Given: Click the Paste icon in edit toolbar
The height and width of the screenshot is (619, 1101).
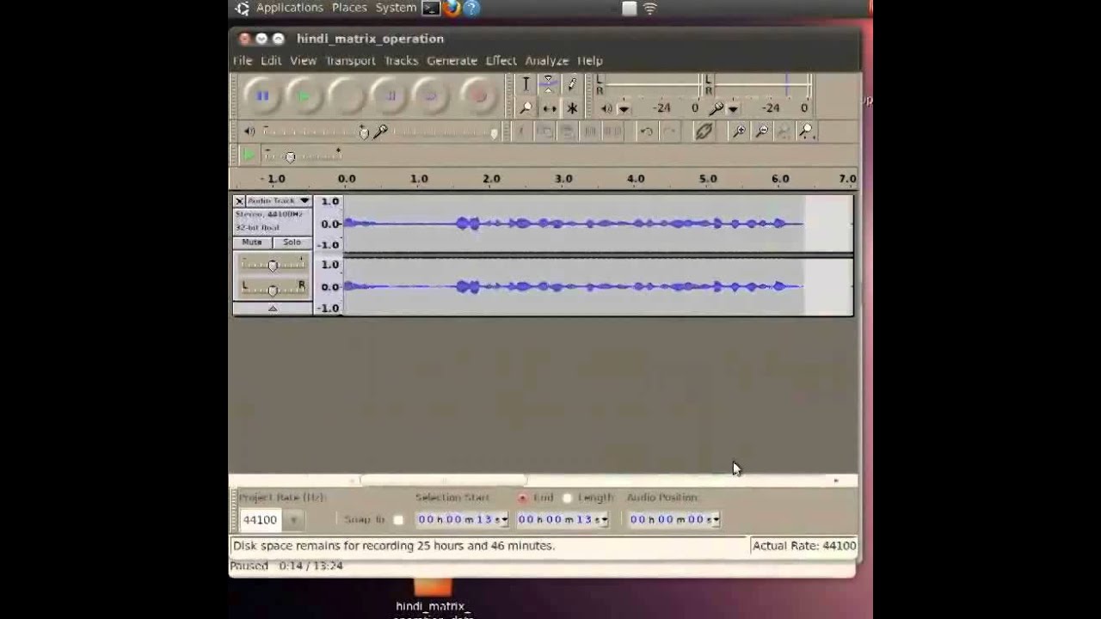Looking at the screenshot, I should [568, 132].
